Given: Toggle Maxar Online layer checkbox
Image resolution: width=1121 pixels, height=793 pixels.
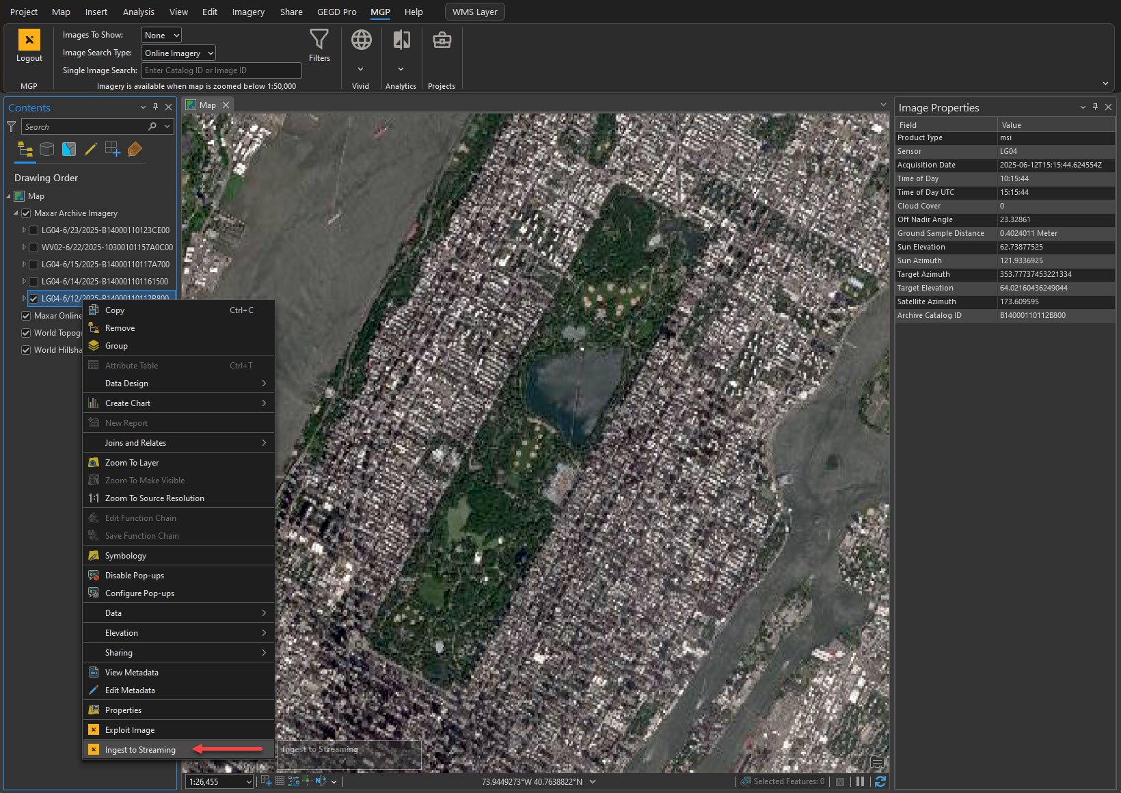Looking at the screenshot, I should [x=26, y=316].
